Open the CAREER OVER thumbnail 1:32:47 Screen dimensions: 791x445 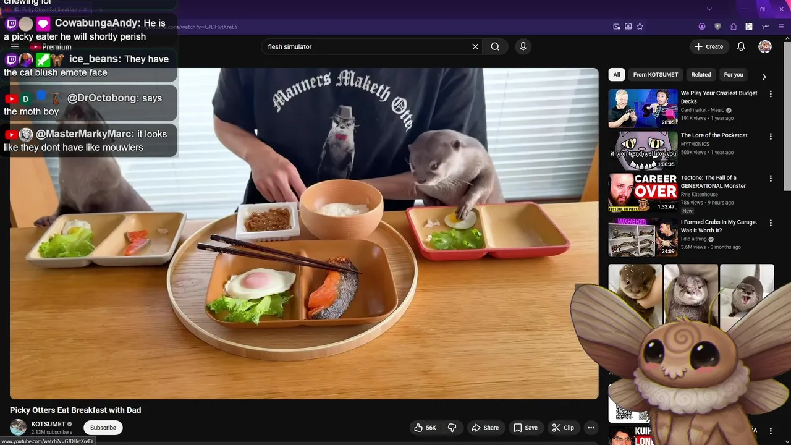click(643, 193)
